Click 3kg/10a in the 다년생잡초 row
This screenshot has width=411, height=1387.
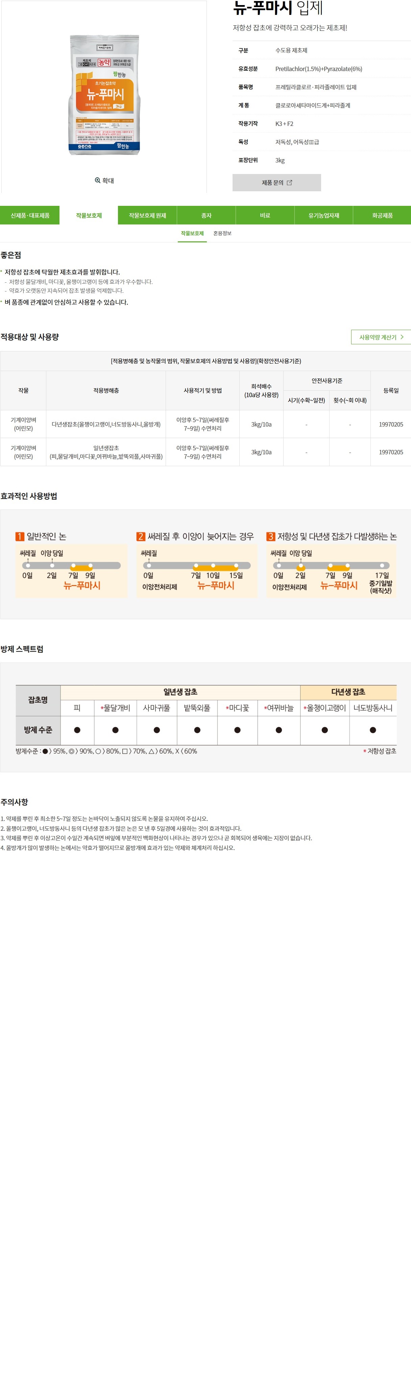coord(261,424)
